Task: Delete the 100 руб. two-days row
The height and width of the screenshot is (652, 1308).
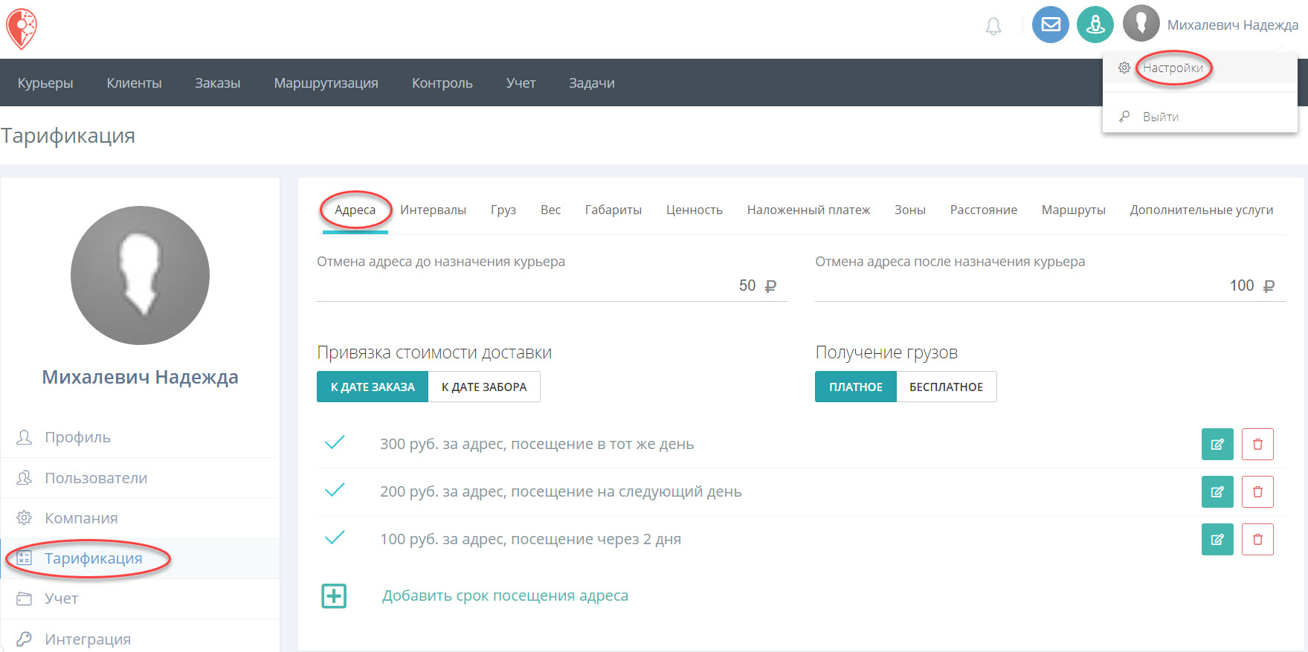Action: (x=1257, y=539)
